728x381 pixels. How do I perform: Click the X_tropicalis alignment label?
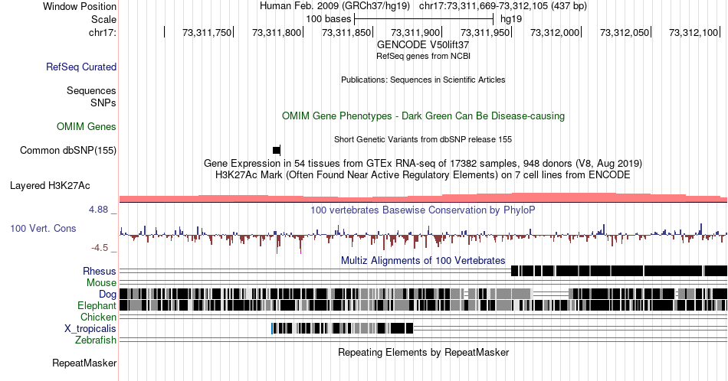click(x=90, y=329)
